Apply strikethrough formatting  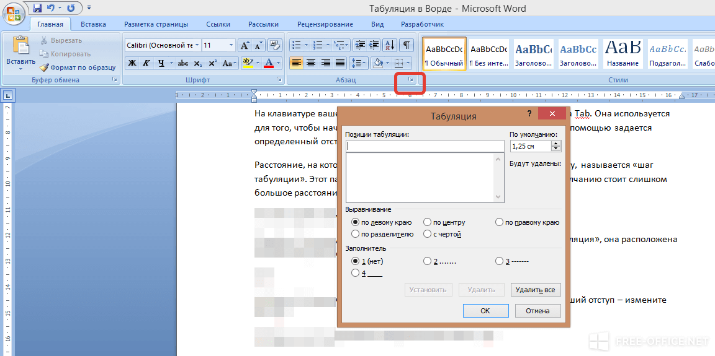tap(183, 63)
